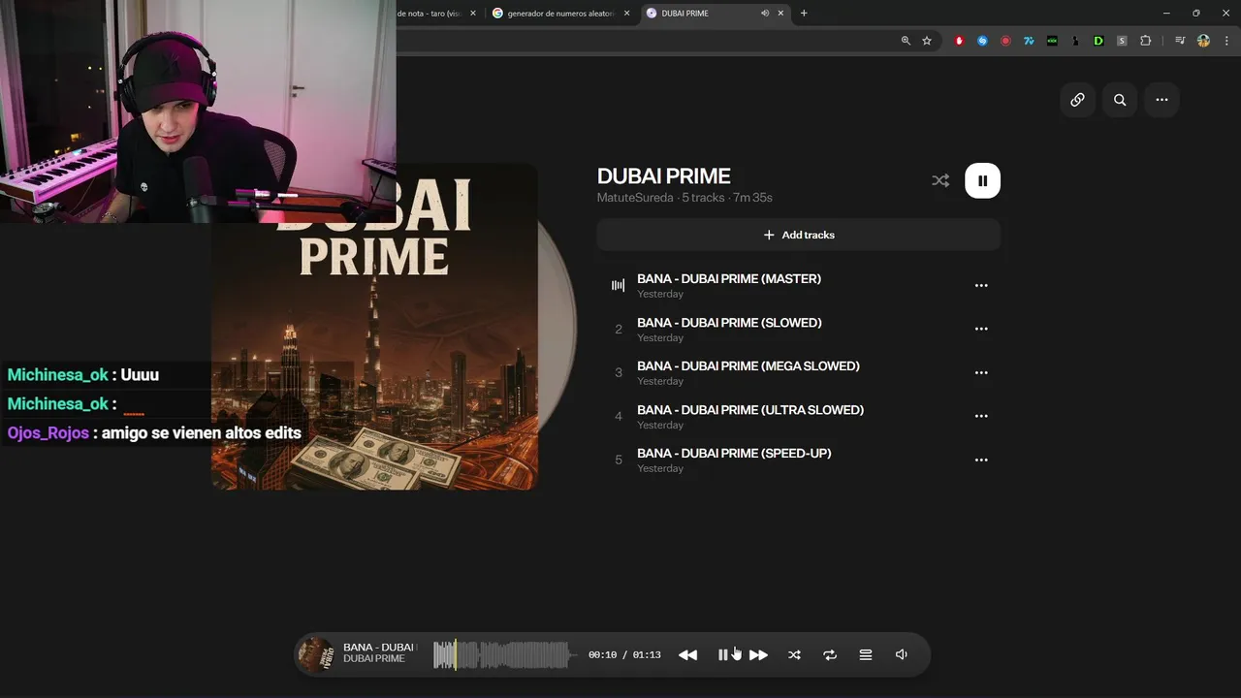Viewport: 1241px width, 698px height.
Task: Play the track BANA - DUBAI PRIME (MEGA SLOWED)
Action: 748,365
